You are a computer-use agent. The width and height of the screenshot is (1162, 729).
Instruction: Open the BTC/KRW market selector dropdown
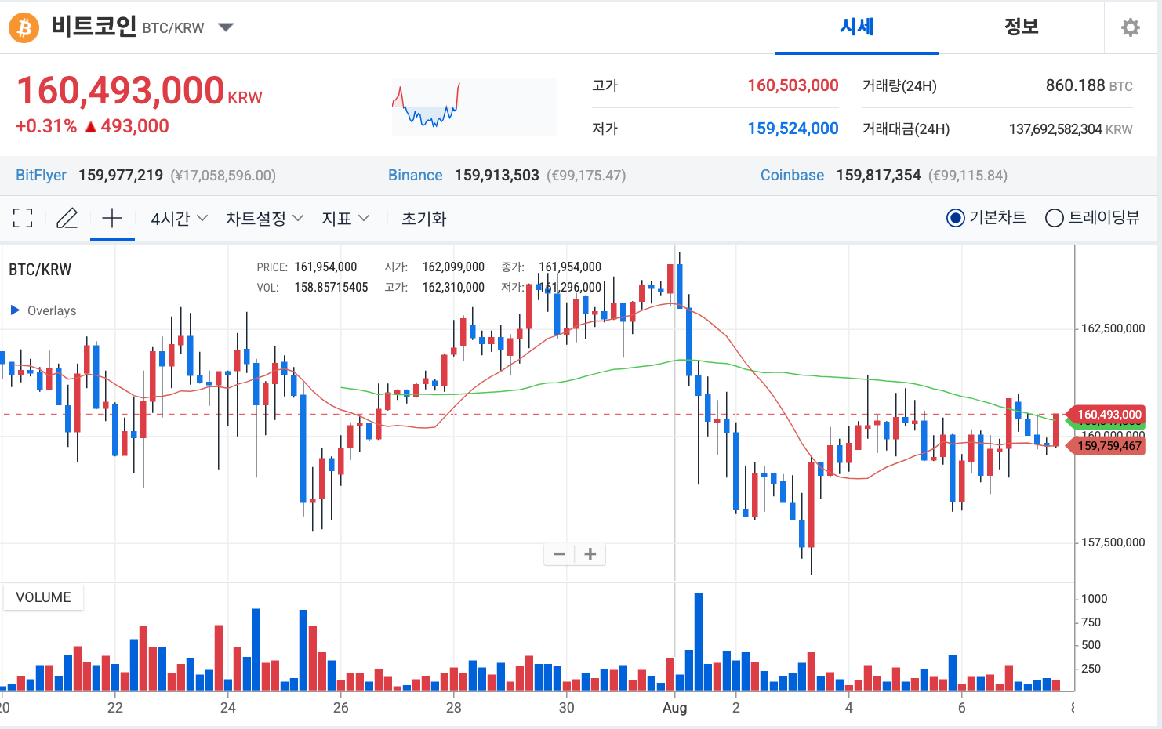click(x=226, y=27)
